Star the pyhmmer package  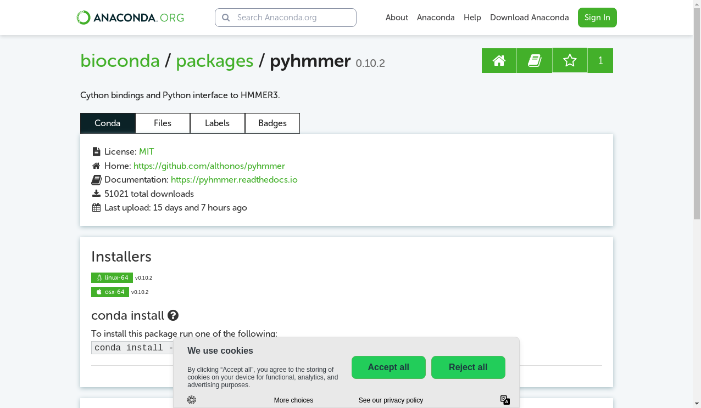pyautogui.click(x=570, y=60)
